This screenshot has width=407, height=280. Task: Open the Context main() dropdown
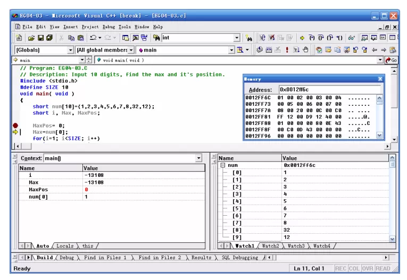198,158
